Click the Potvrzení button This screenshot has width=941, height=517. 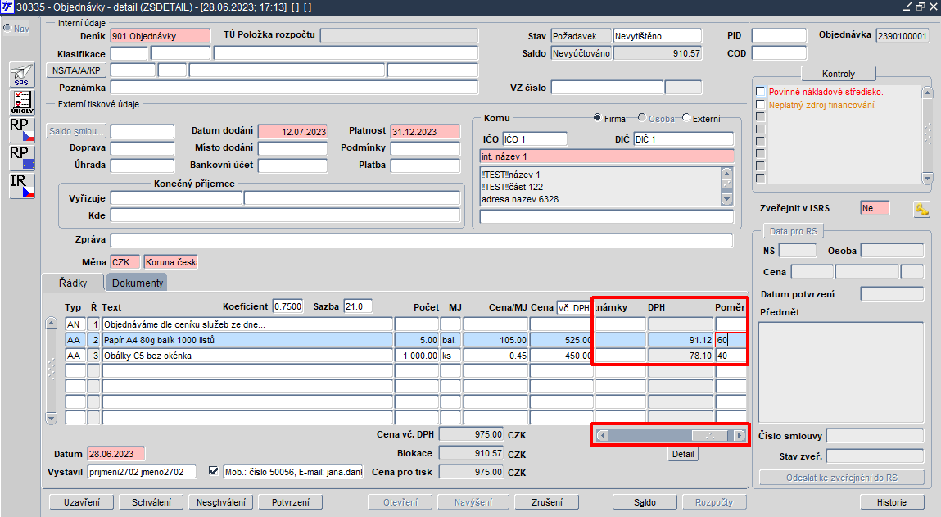(291, 502)
